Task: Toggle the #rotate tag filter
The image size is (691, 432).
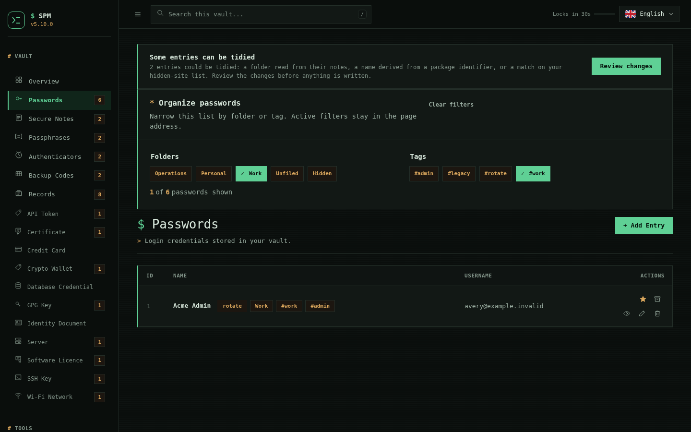Action: (x=495, y=174)
